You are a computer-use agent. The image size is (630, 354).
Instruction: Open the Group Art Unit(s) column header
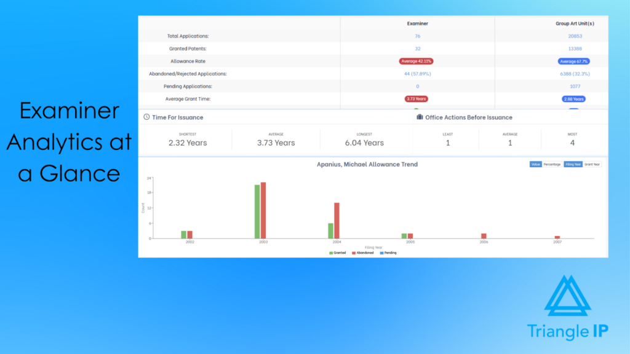(x=574, y=23)
